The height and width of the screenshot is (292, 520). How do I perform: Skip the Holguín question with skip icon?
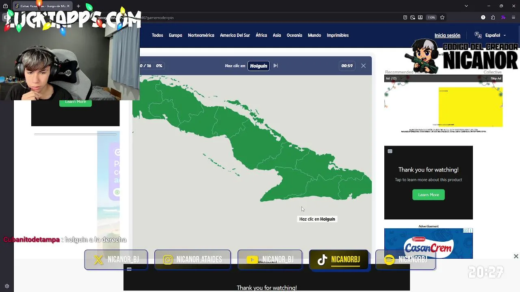[275, 66]
